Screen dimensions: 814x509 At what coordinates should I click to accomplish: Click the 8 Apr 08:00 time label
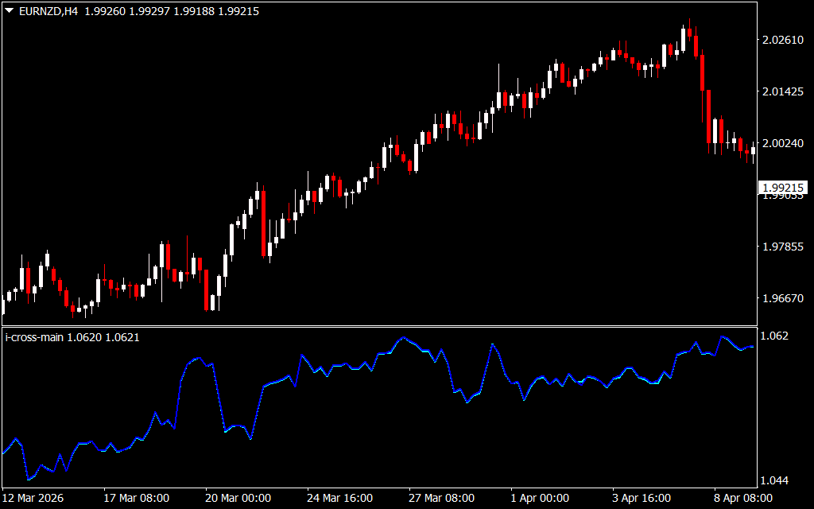point(744,498)
